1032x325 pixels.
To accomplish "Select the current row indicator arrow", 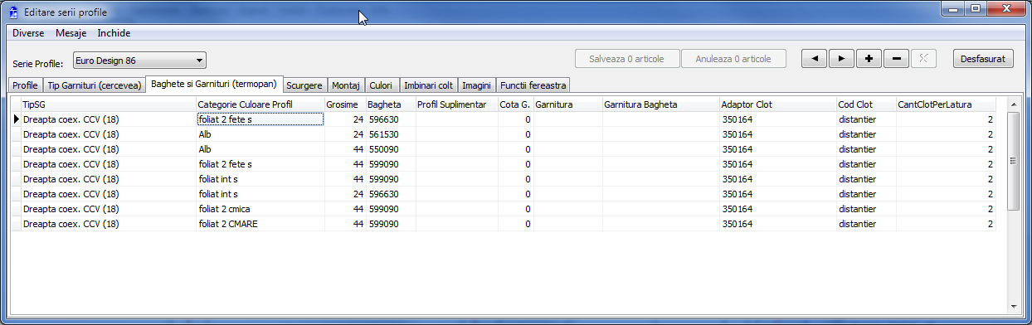I will pyautogui.click(x=16, y=119).
